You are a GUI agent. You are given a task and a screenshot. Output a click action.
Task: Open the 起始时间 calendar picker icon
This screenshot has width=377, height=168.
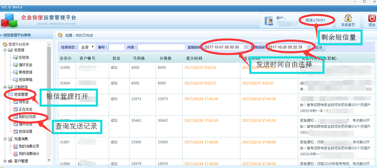[246, 47]
